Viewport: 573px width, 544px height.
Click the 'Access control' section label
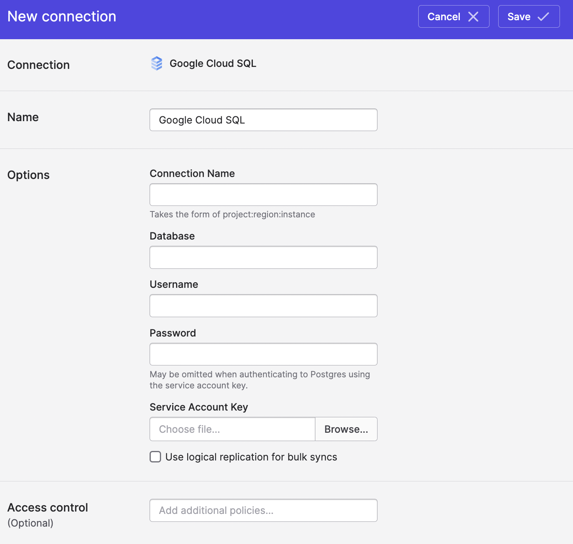(47, 508)
